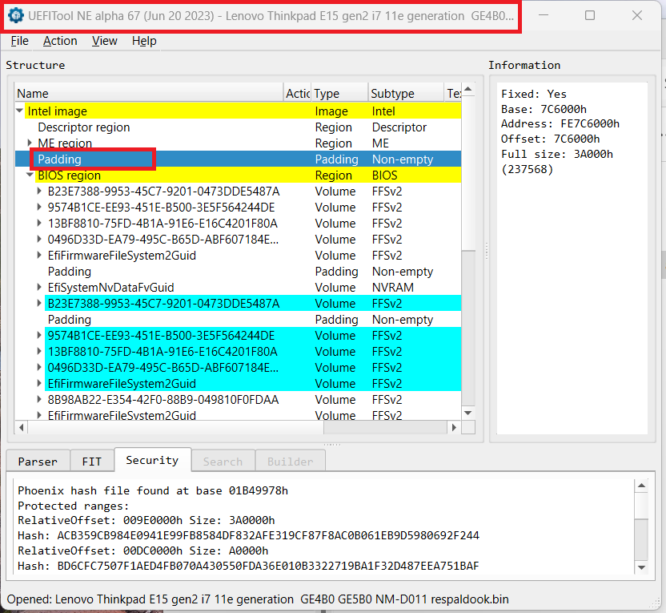This screenshot has height=613, width=666.
Task: Select the selected Padding row under ME region
Action: coord(238,159)
